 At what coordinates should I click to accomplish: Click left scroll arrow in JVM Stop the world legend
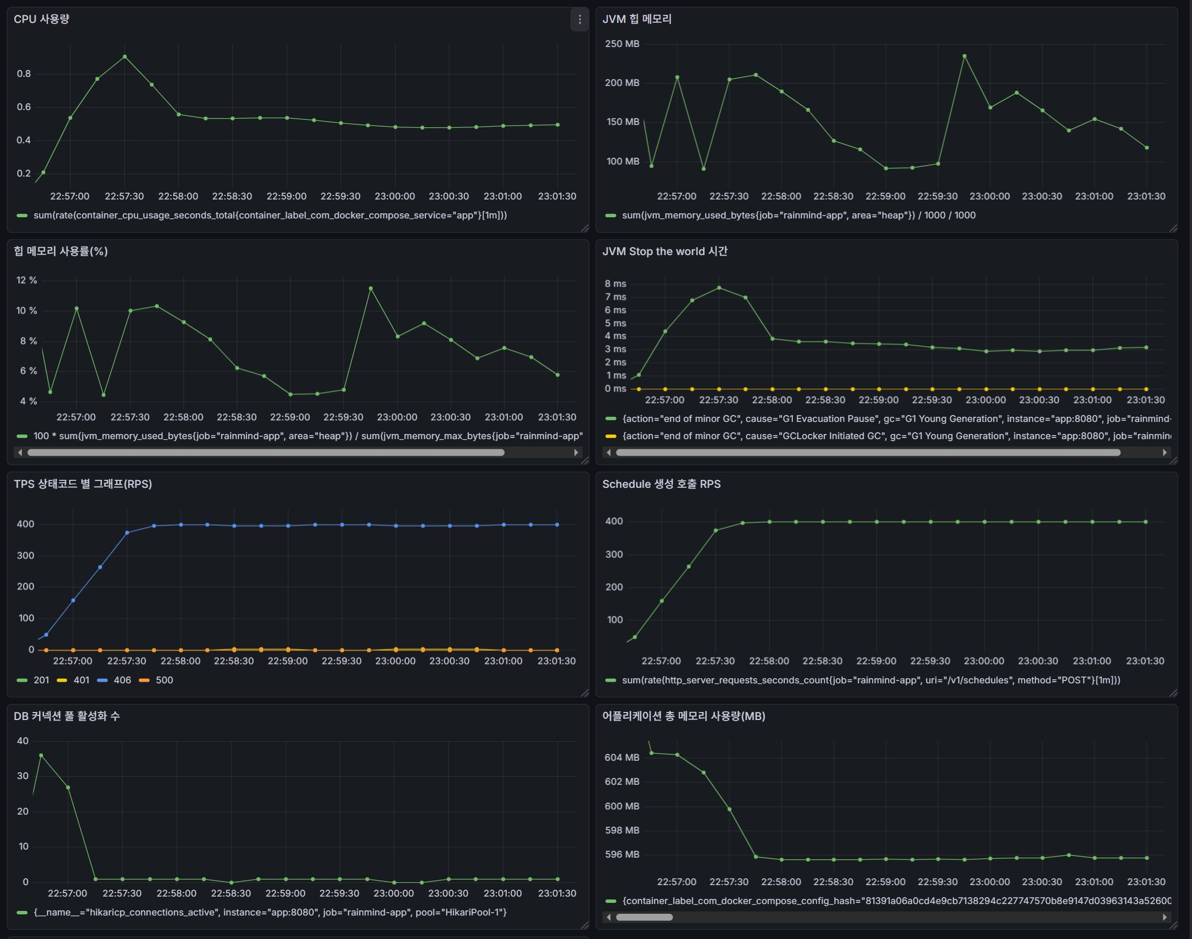pos(609,452)
